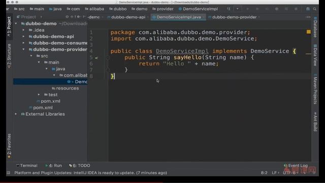The image size is (325, 183).
Task: Close the dubbo-demo-provider tab
Action: (259, 17)
